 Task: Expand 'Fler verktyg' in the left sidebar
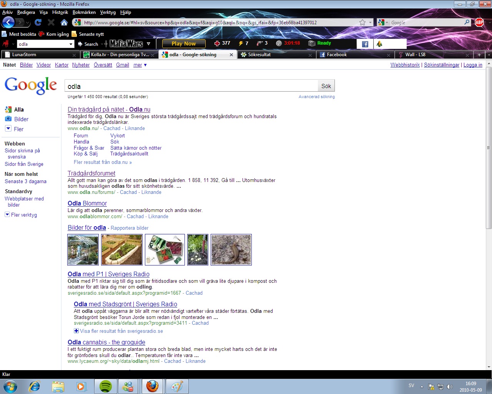(7, 215)
